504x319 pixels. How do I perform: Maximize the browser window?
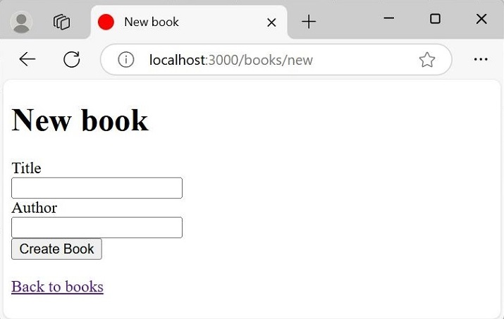(x=435, y=19)
